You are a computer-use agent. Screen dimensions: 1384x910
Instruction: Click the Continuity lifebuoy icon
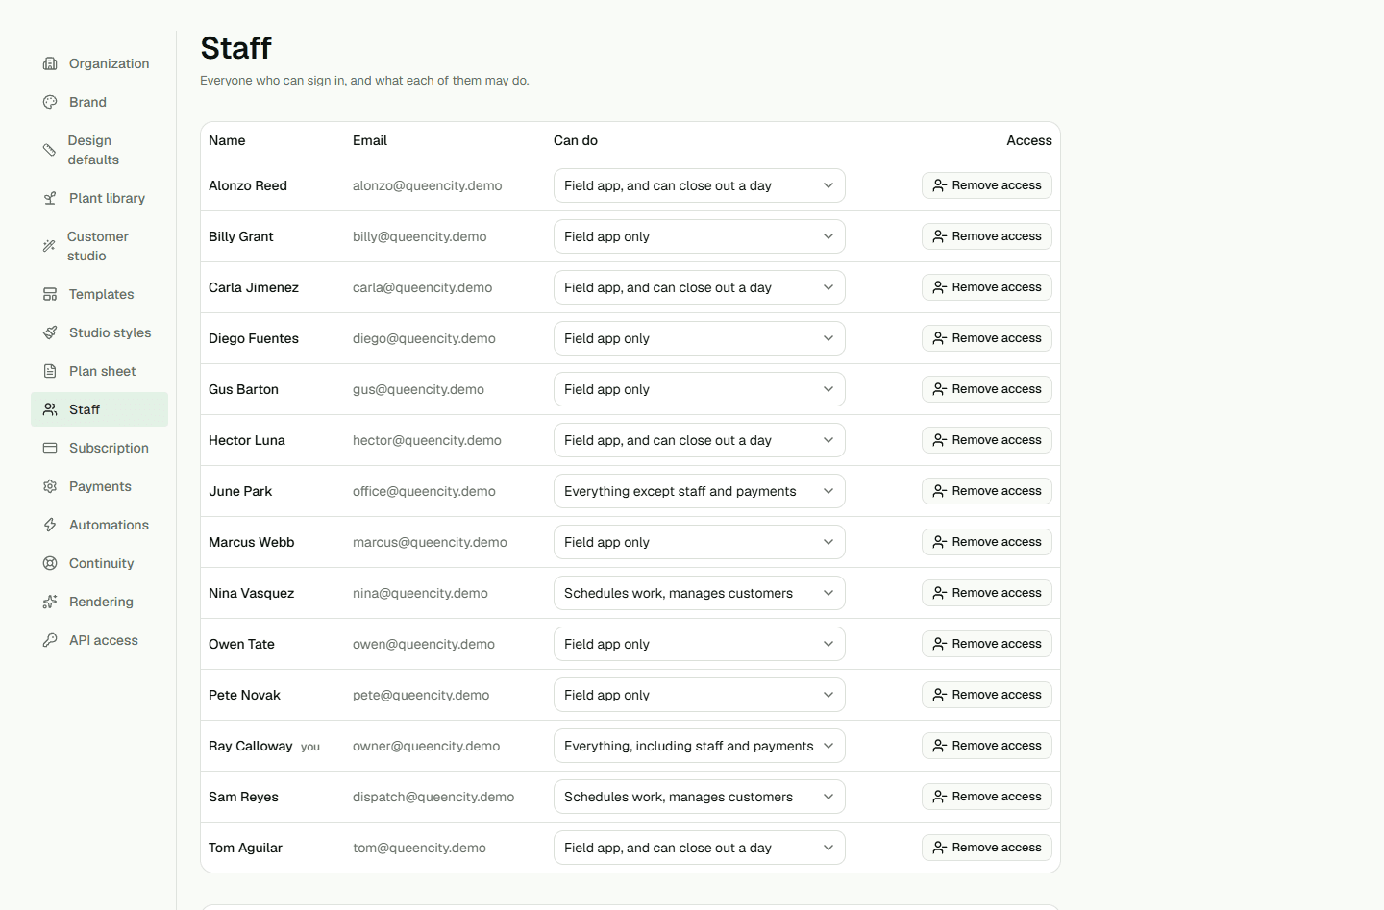tap(50, 563)
